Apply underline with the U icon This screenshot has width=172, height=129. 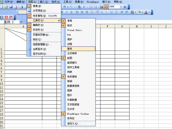71,12
